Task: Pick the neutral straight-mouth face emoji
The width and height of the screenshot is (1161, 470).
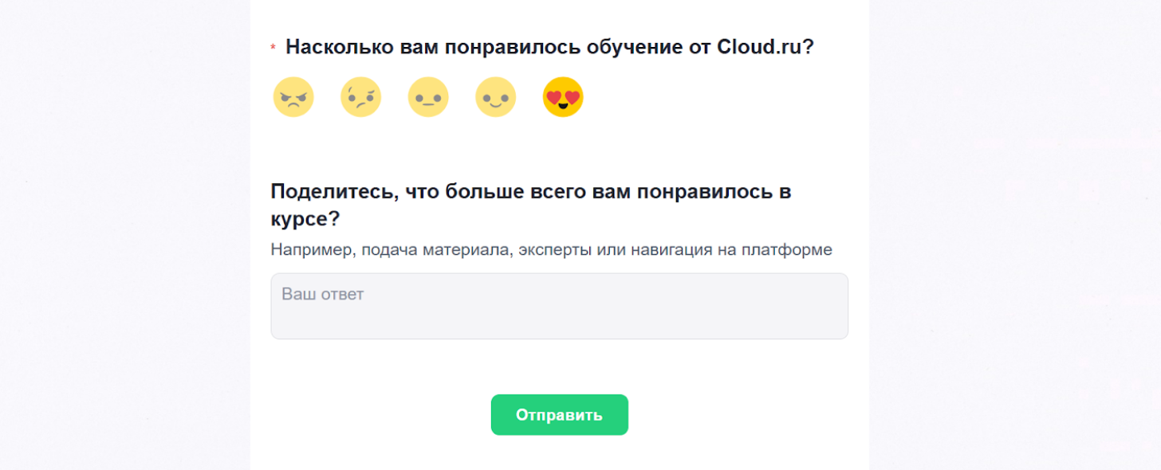Action: tap(428, 98)
